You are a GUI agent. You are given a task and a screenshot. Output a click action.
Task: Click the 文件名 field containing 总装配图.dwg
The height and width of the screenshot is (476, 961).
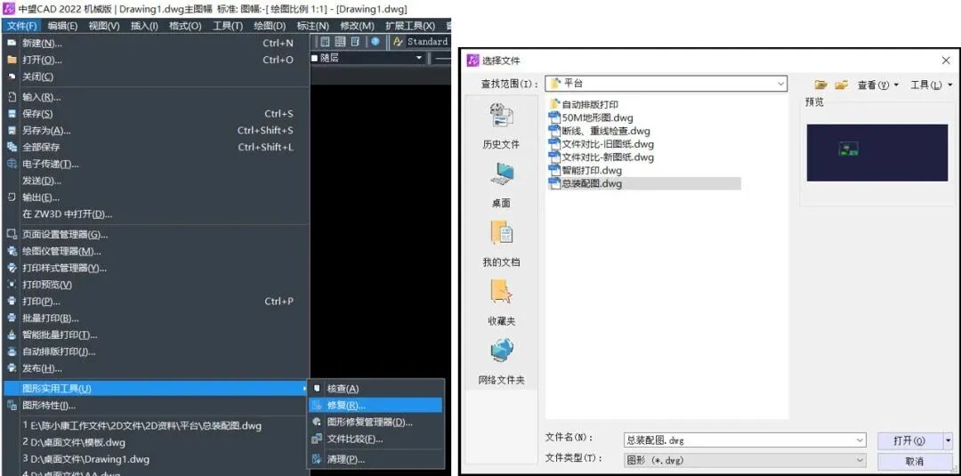[744, 440]
